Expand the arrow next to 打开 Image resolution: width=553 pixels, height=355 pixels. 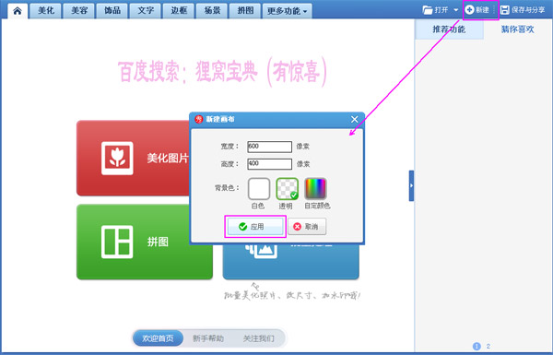point(455,10)
